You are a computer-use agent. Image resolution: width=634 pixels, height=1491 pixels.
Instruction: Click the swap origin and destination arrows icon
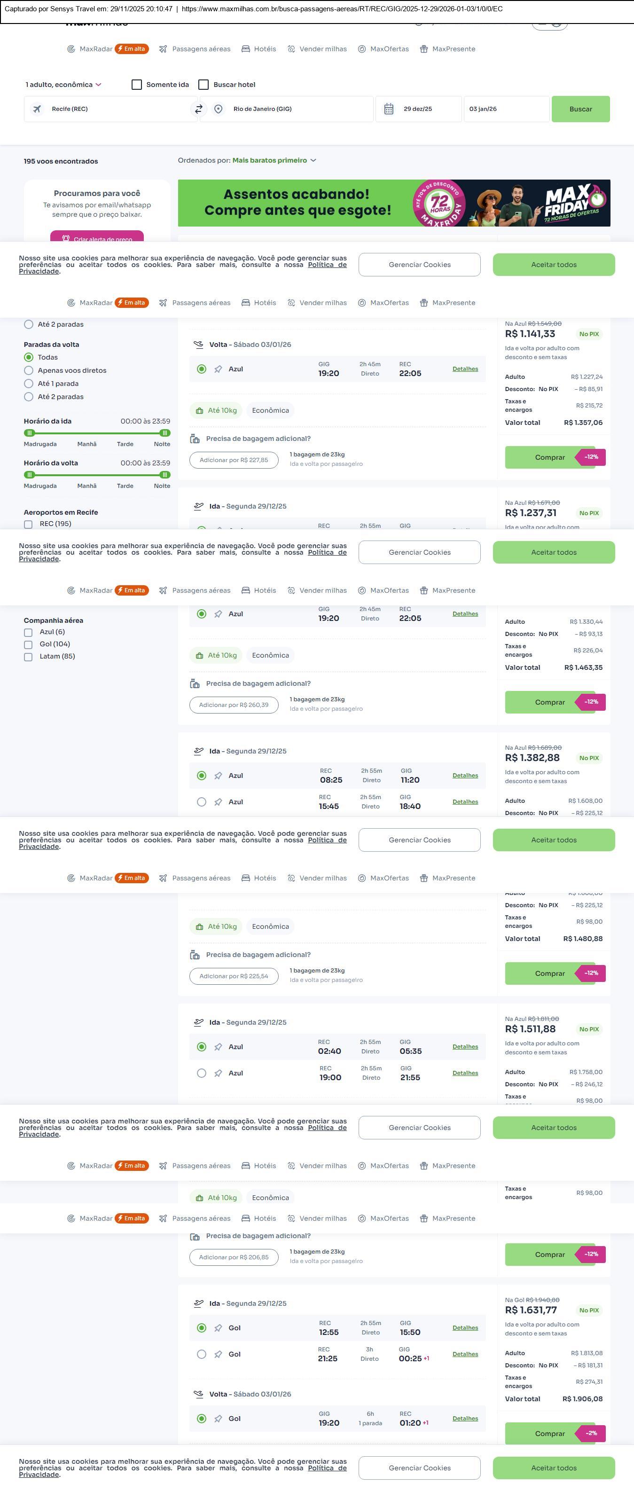click(198, 109)
